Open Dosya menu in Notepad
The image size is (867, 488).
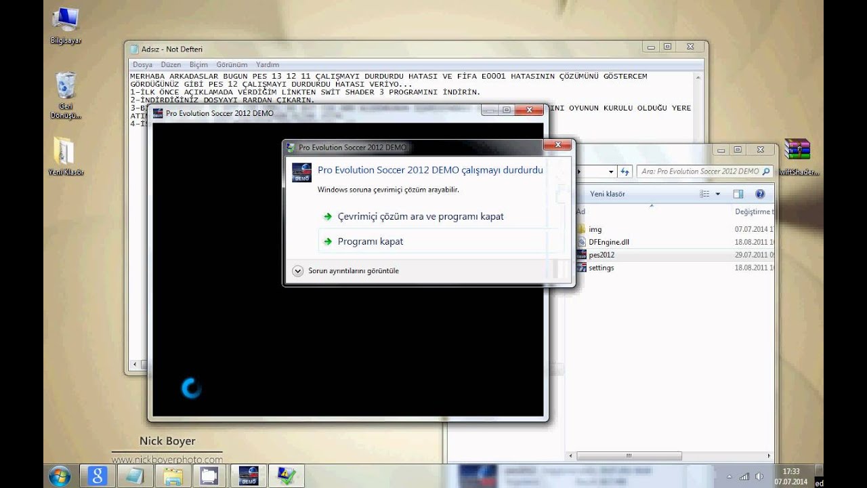[142, 64]
